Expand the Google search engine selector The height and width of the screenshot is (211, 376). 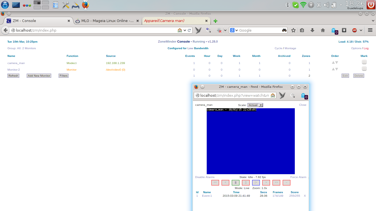(x=234, y=30)
